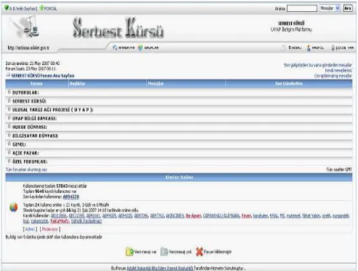Click the Çıkış logout icon
Screen dimensions: 358x271
[332, 48]
